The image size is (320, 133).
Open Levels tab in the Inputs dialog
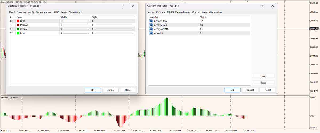204,12
